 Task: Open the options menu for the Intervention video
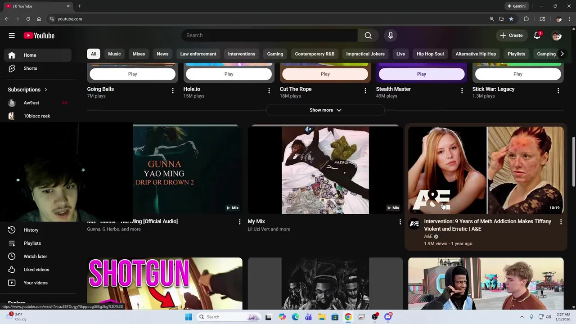[x=561, y=222]
